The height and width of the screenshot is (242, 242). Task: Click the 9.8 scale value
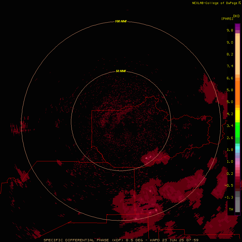[230, 30]
